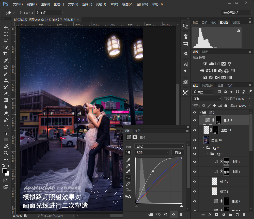Switch to the 导航器 tab
Screen dimensions: 254x219
point(236,22)
